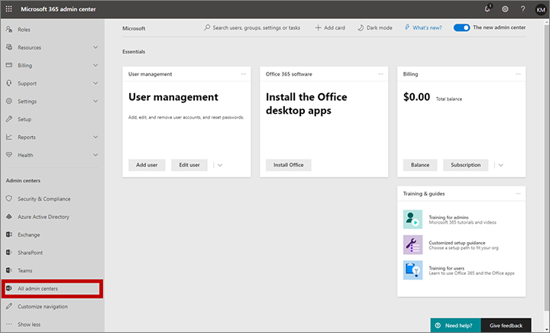Click the search users, groups, settings field

[252, 27]
